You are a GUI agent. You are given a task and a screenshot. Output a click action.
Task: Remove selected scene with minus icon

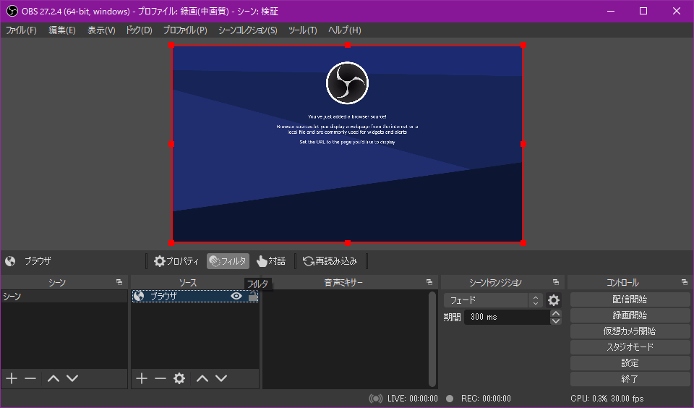coord(30,378)
